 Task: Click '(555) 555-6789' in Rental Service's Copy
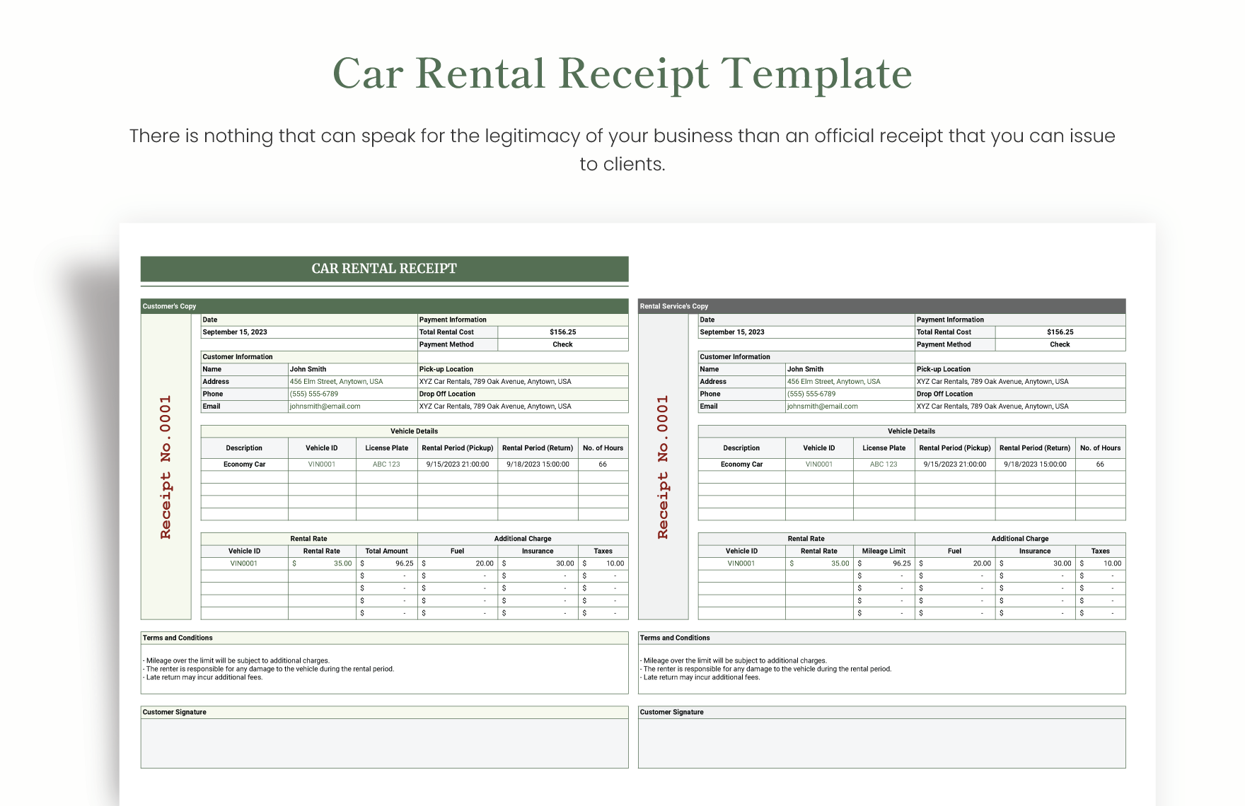811,395
